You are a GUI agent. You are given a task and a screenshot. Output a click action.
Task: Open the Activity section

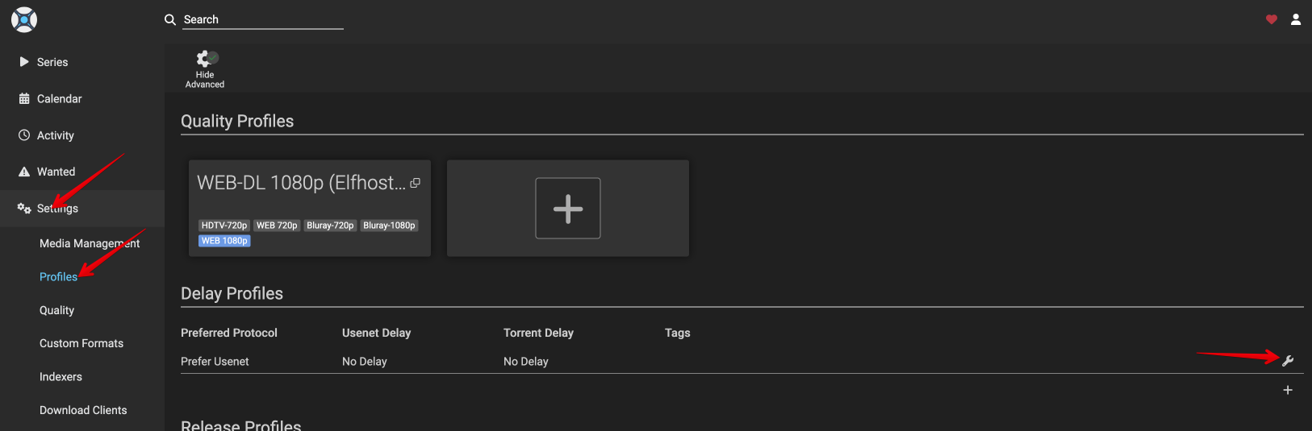point(55,135)
